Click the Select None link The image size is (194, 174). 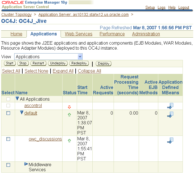(x=36, y=71)
